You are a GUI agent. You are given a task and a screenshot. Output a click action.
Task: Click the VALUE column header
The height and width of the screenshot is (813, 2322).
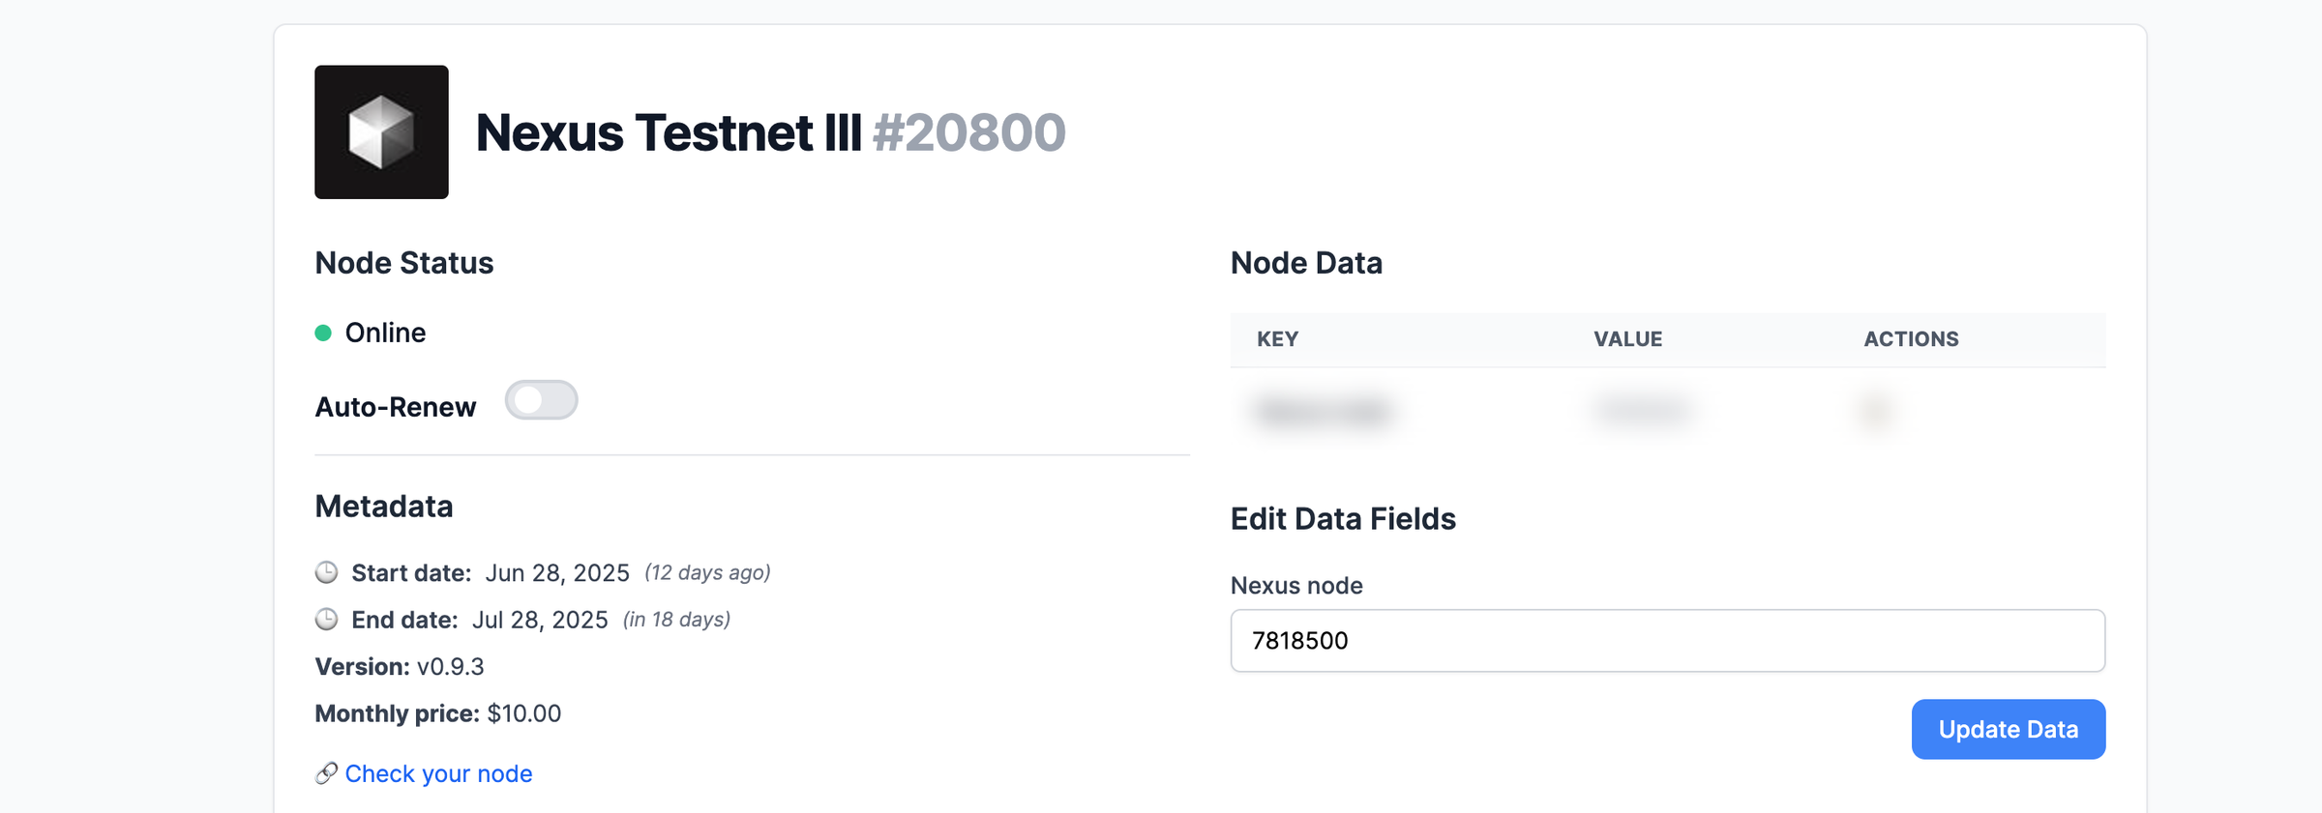click(x=1627, y=338)
